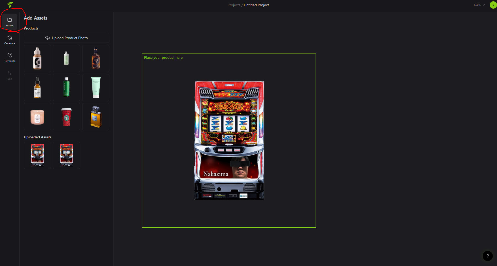The image size is (497, 266).
Task: Go to Projects breadcrumb link
Action: [234, 5]
